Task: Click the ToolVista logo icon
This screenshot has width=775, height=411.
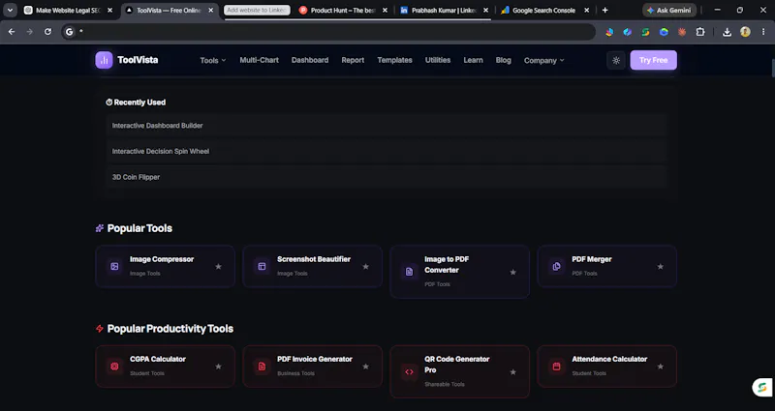Action: pyautogui.click(x=104, y=60)
